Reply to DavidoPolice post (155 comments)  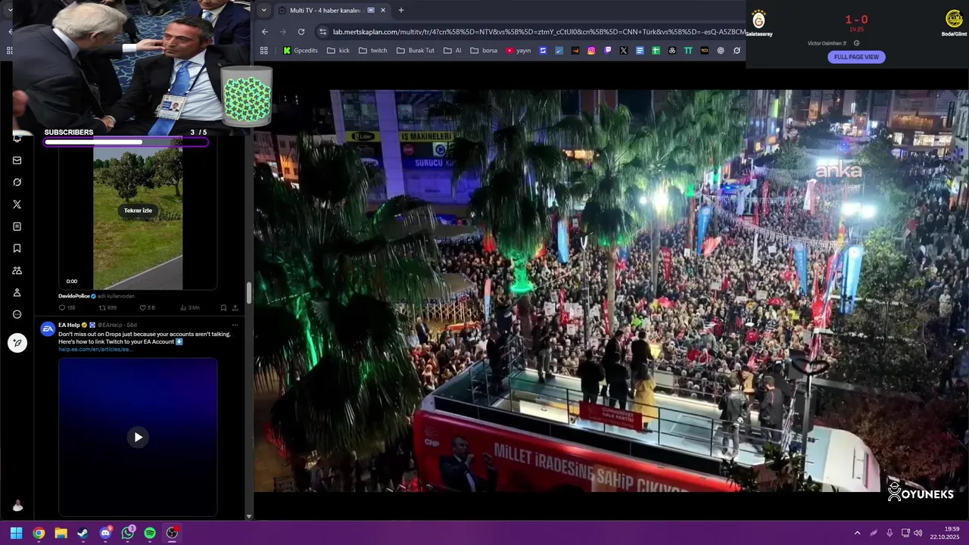[x=67, y=307]
